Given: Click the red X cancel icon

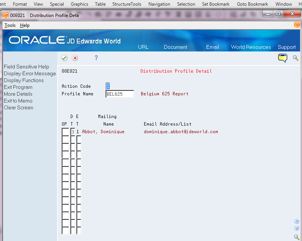Looking at the screenshot, I should click(75, 58).
